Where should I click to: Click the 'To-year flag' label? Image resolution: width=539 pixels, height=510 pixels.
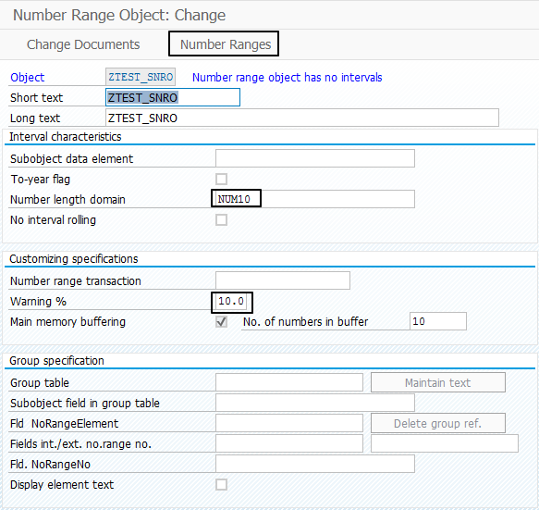[x=41, y=180]
